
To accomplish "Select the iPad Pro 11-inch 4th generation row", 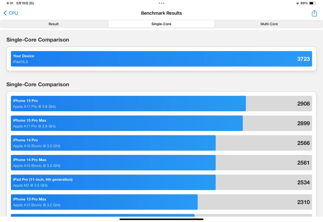I will pos(161,182).
